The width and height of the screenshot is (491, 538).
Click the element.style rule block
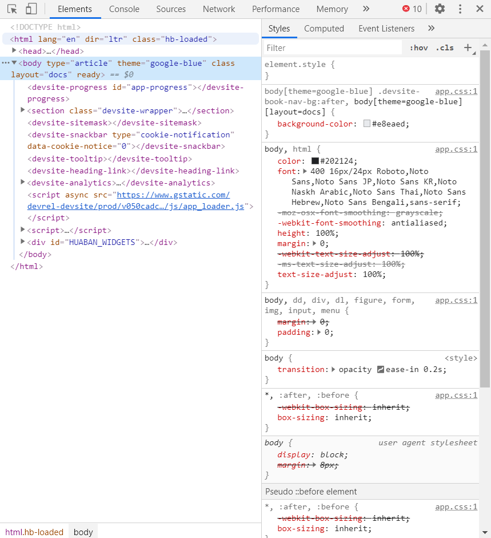(x=371, y=70)
